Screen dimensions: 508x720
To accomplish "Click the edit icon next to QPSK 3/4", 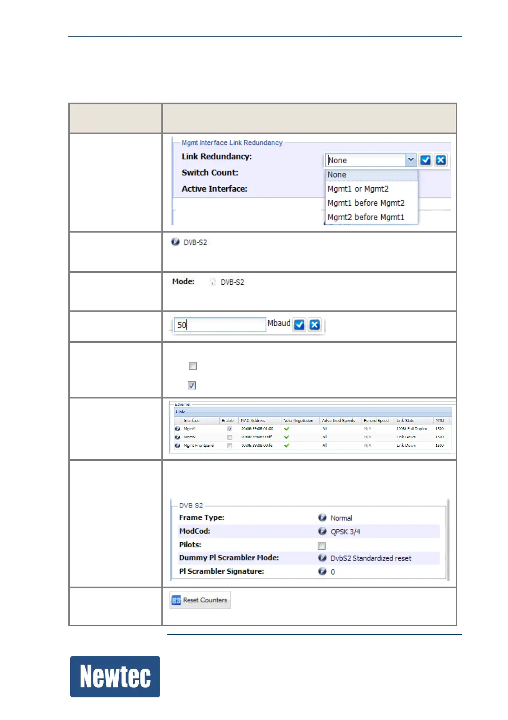I will tap(322, 531).
